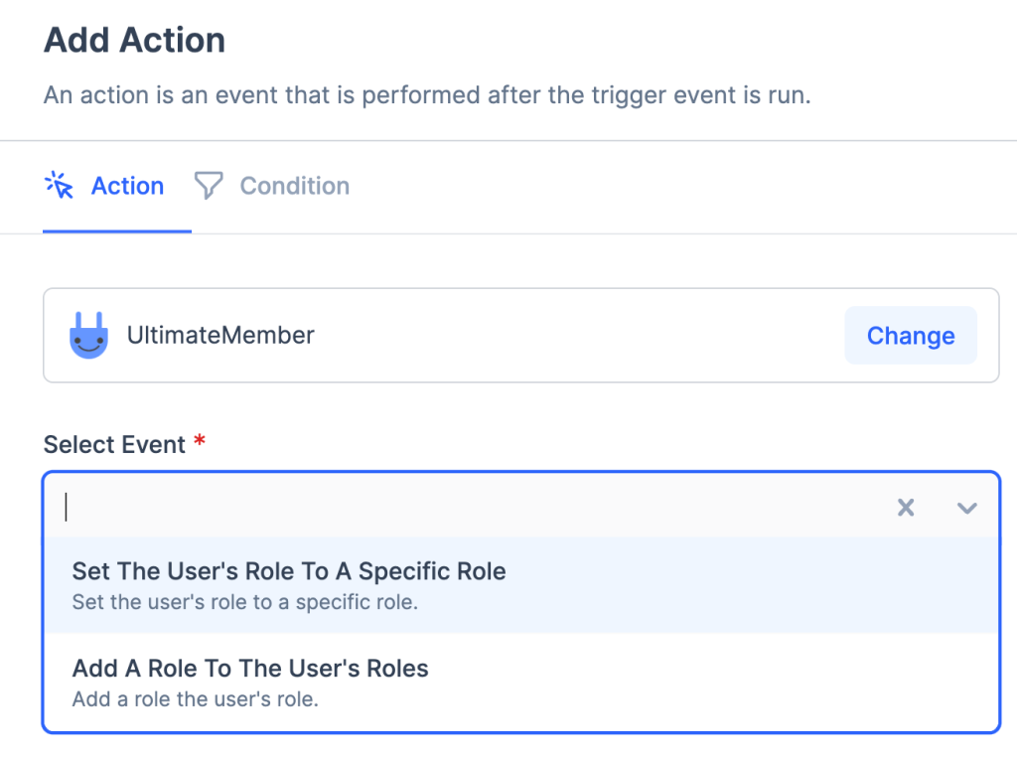Click the UltimateMember app name text
This screenshot has width=1017, height=763.
pos(220,336)
